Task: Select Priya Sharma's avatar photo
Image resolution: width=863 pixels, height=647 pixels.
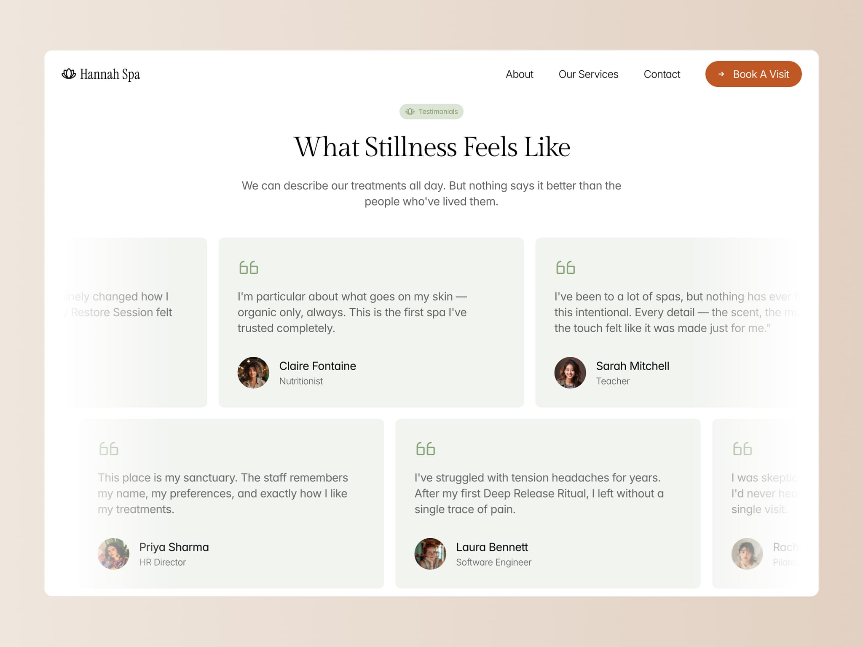Action: [114, 554]
